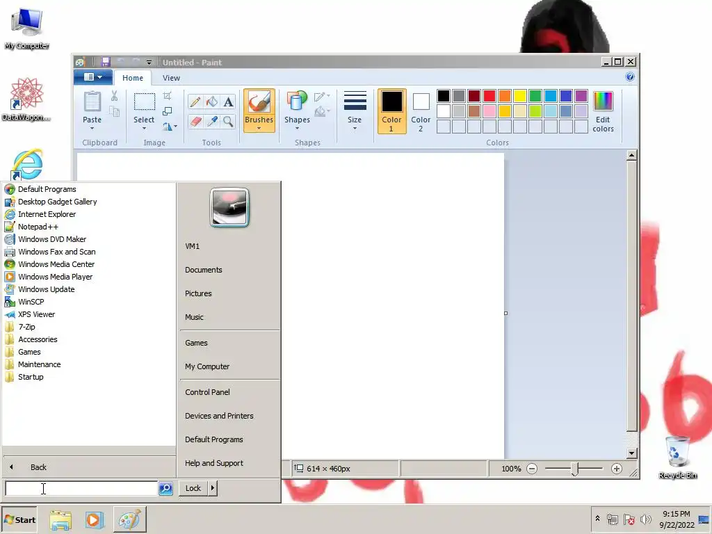Pick the green color swatch

[x=535, y=96]
